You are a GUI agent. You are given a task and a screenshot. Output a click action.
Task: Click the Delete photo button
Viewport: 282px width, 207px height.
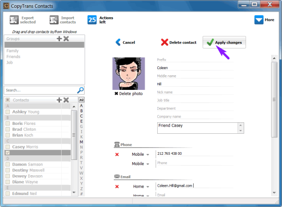point(128,94)
